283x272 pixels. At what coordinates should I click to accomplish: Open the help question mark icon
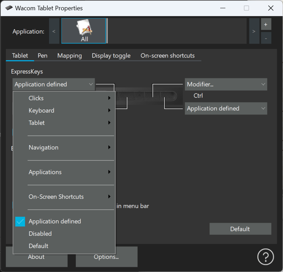tap(266, 257)
